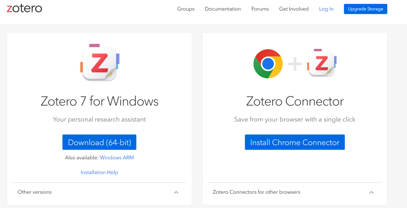
Task: Select Get Involved in the header
Action: pos(294,9)
